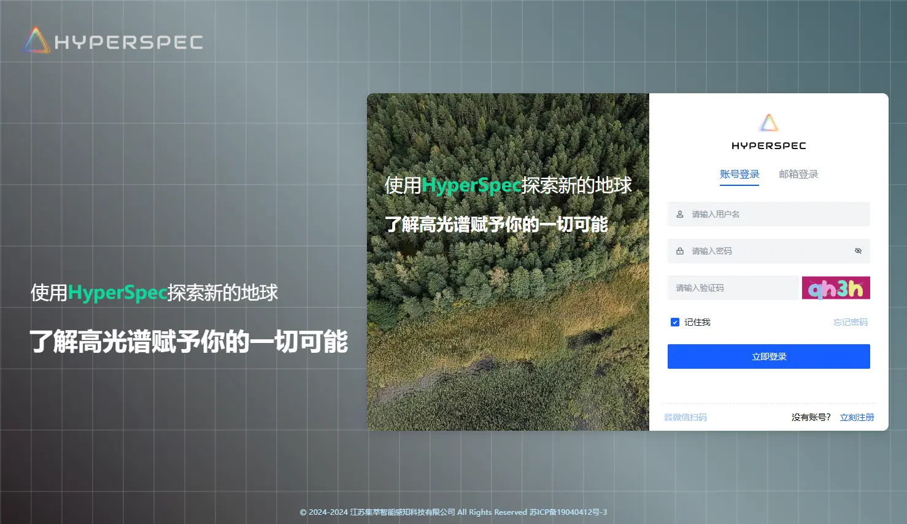Click the HyperSpec triangle logo in top-left corner
Image resolution: width=907 pixels, height=524 pixels.
pyautogui.click(x=36, y=40)
